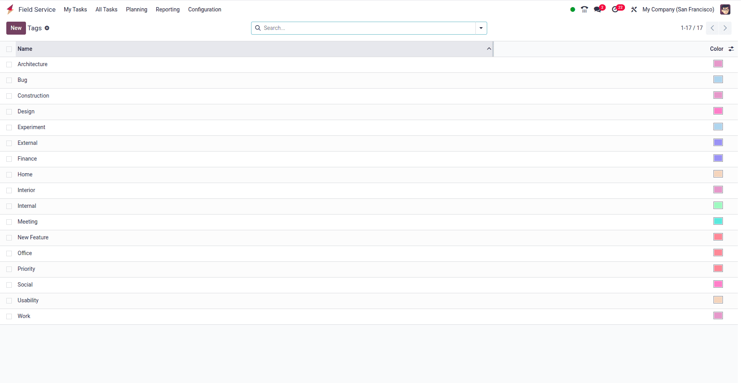Check the Design row checkbox

(x=9, y=112)
